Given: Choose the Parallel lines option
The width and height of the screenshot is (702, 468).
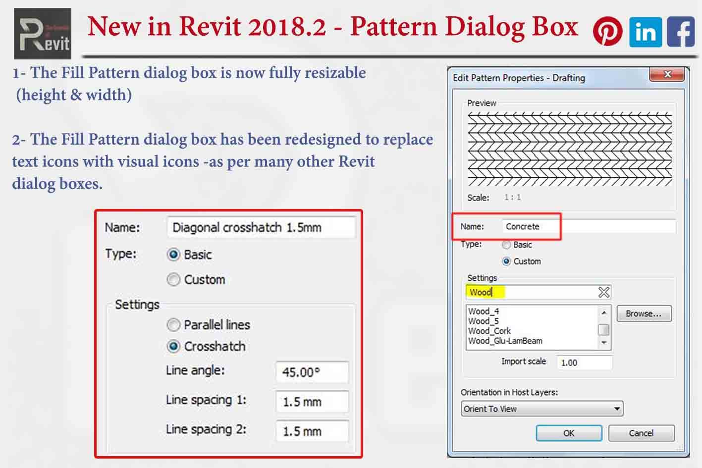Looking at the screenshot, I should (x=173, y=325).
